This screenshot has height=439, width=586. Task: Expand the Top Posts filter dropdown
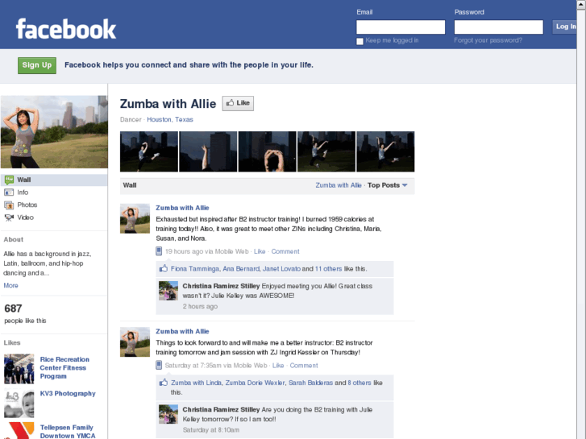point(387,185)
